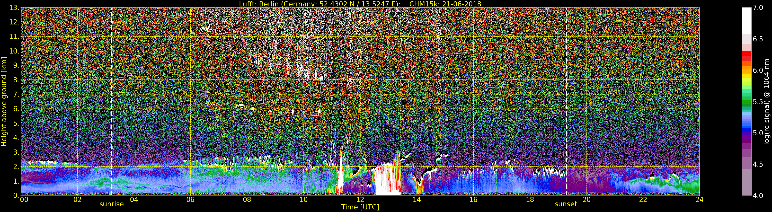Select the white dashed sunset marker line
This screenshot has height=212, width=772.
click(566, 101)
